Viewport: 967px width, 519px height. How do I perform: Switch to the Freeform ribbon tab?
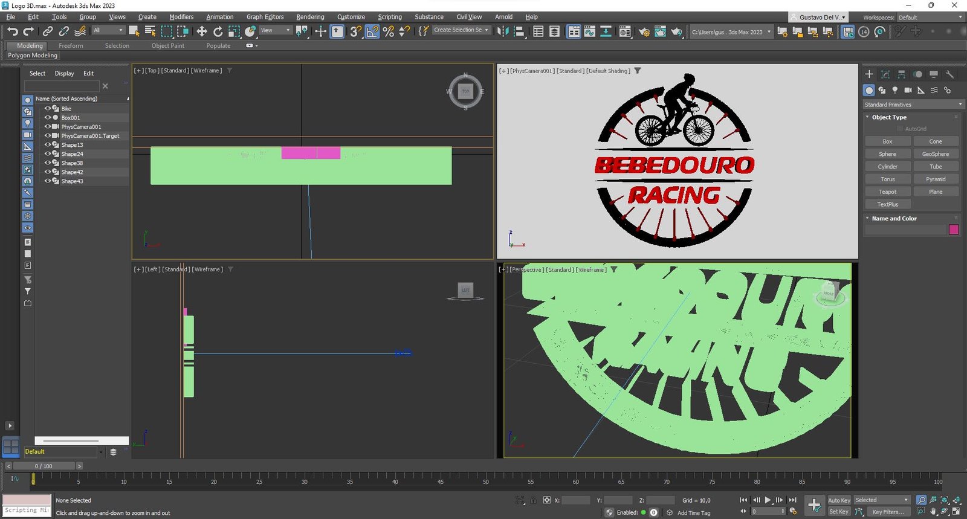point(71,46)
